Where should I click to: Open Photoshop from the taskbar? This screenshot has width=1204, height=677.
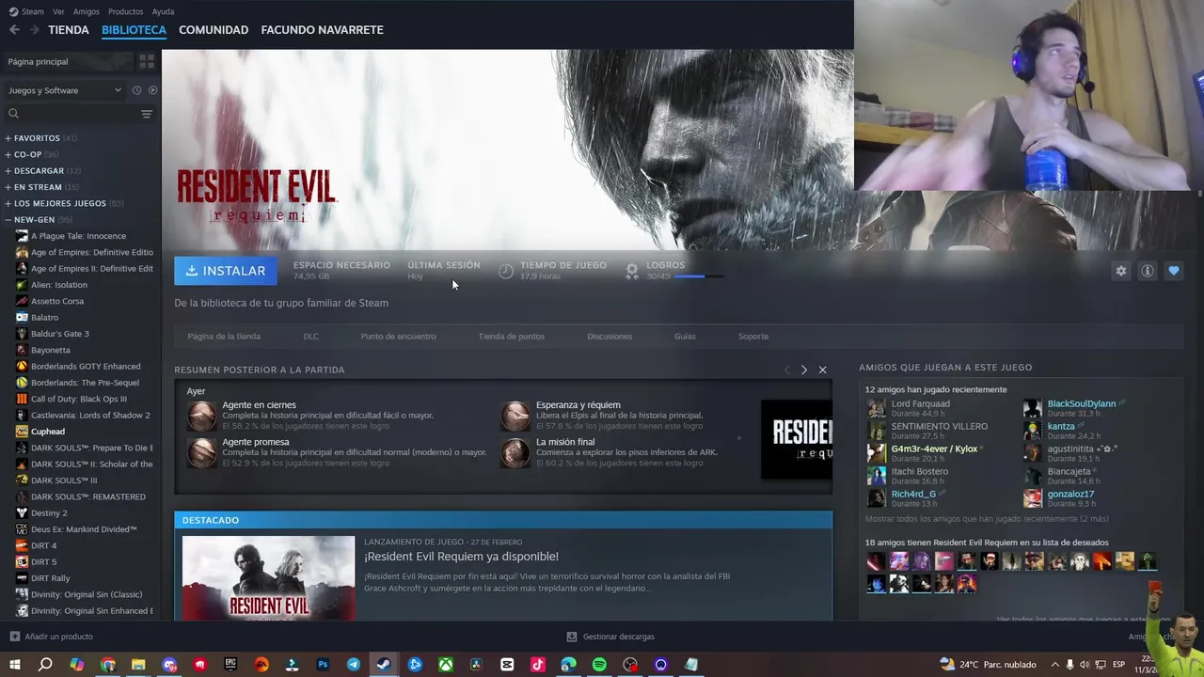[x=323, y=665]
